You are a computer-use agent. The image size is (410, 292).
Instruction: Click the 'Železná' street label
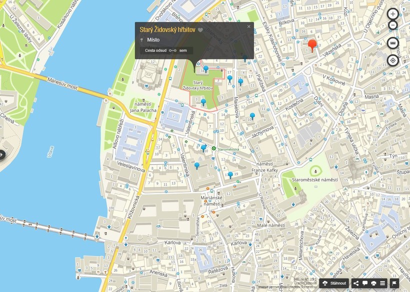(x=352, y=232)
